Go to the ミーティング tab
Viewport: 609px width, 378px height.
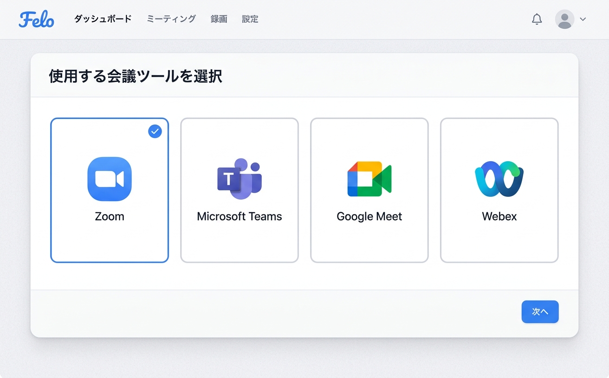171,19
